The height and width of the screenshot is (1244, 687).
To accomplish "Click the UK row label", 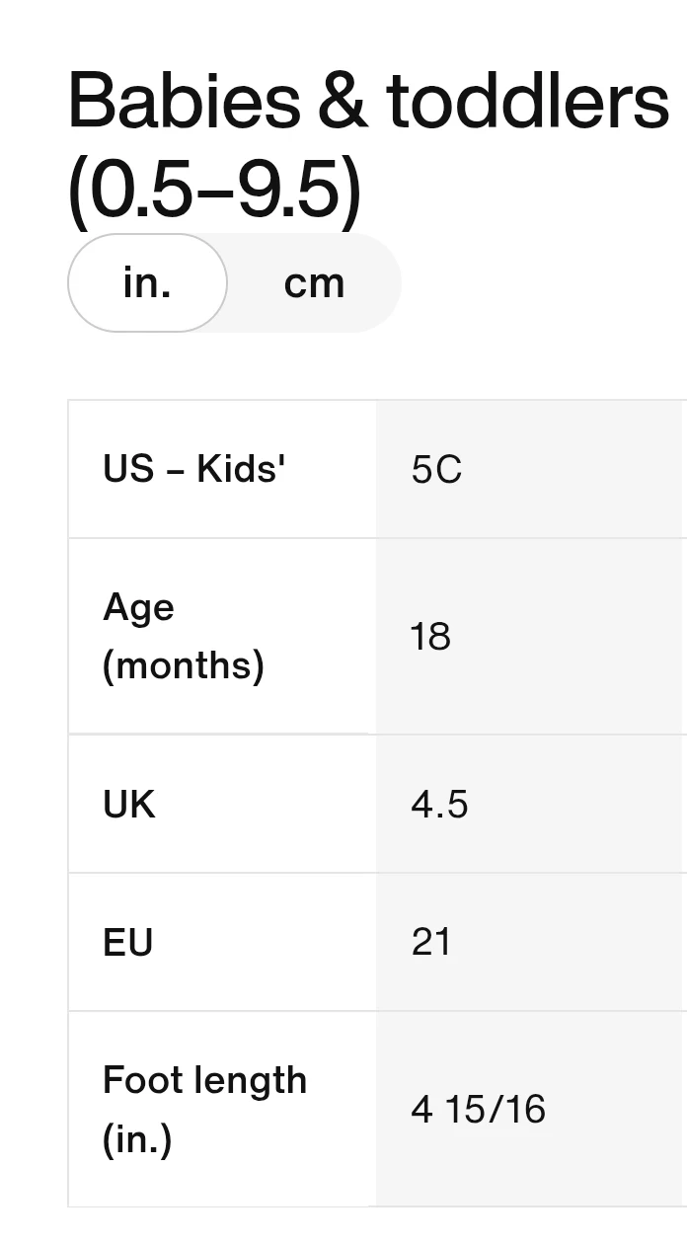I will [129, 805].
